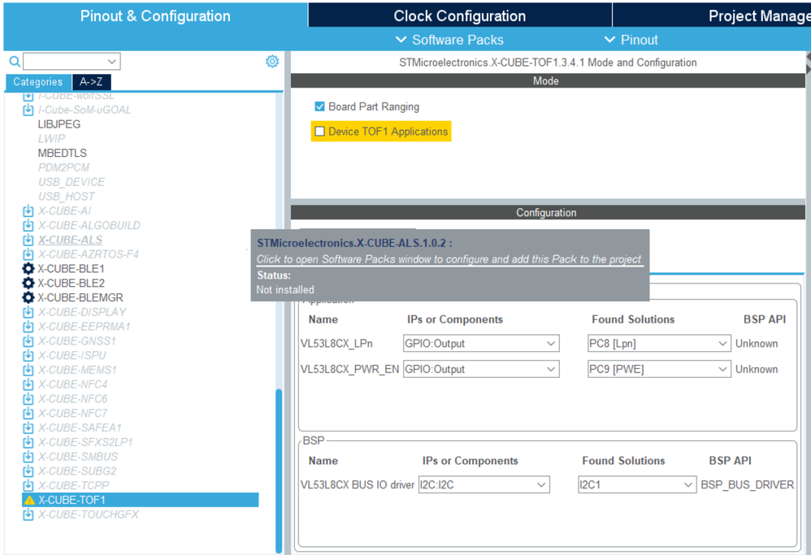
Task: Uncheck Board Part Ranging checkbox
Action: coord(319,106)
